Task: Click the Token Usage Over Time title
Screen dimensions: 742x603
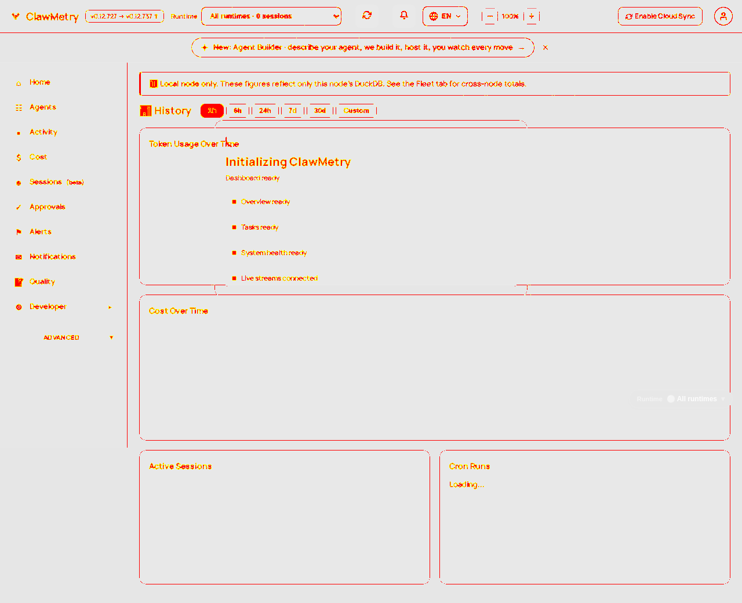Action: [x=194, y=144]
